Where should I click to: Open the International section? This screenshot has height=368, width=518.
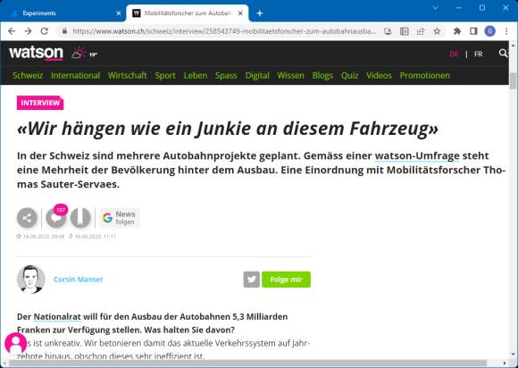(75, 75)
